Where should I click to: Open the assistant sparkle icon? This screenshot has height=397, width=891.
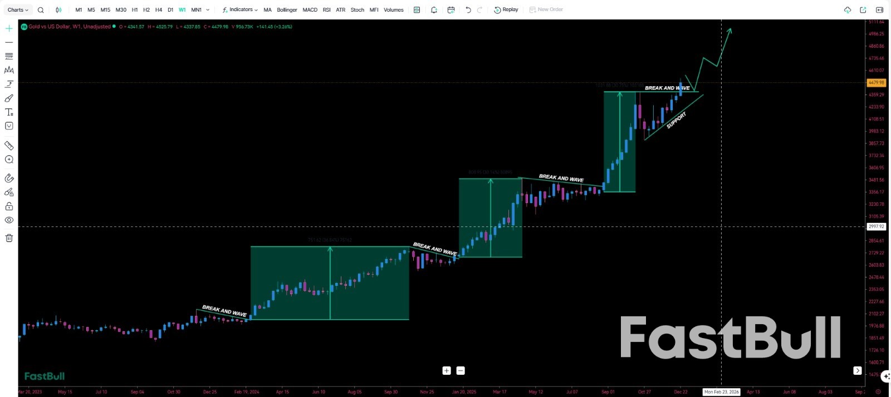point(887,376)
